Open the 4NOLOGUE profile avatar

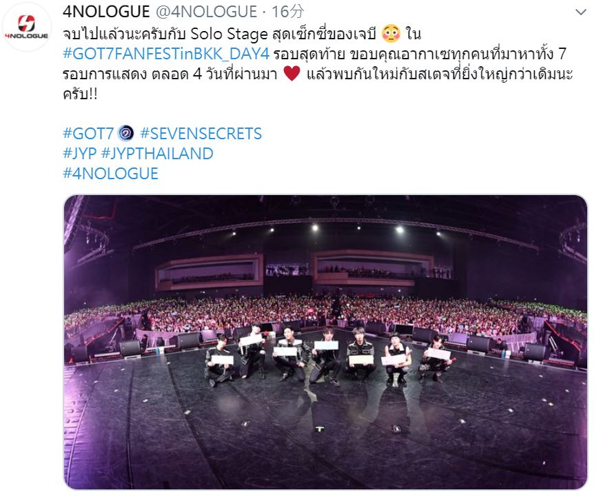point(26,26)
